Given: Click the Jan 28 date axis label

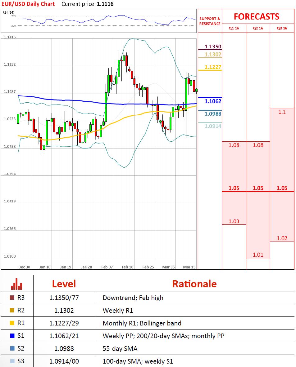Looking at the screenshot, I should [87, 267].
